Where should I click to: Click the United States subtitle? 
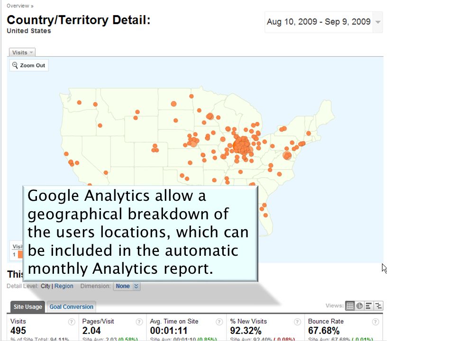(29, 31)
